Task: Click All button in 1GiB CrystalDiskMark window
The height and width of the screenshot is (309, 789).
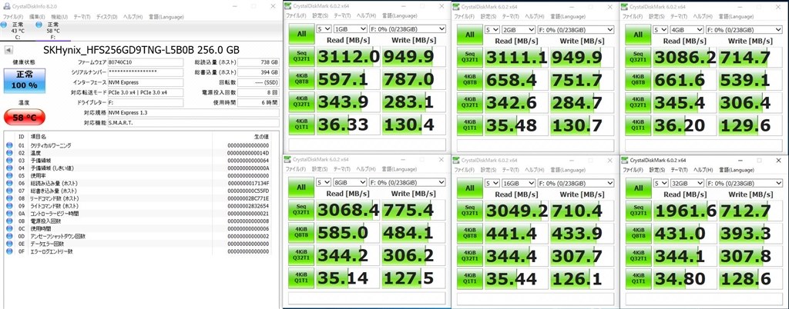Action: pyautogui.click(x=301, y=35)
